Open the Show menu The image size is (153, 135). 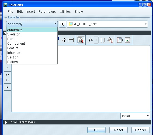click(x=79, y=12)
